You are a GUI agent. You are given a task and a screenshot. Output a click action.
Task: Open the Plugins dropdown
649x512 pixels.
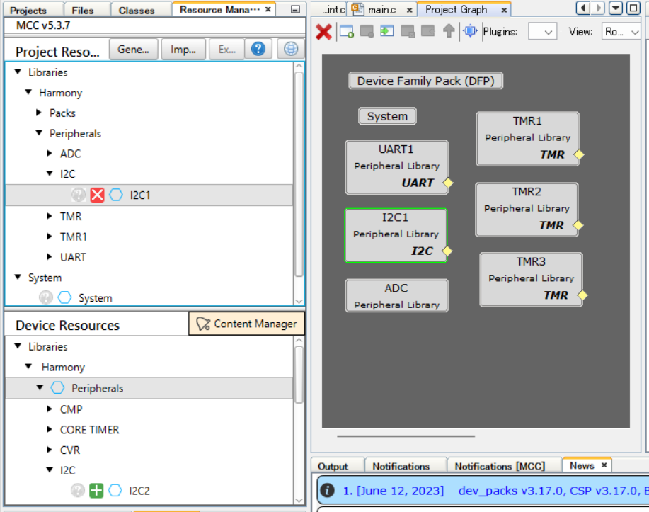(542, 32)
